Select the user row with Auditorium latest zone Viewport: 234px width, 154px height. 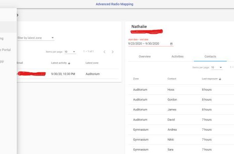click(68, 74)
